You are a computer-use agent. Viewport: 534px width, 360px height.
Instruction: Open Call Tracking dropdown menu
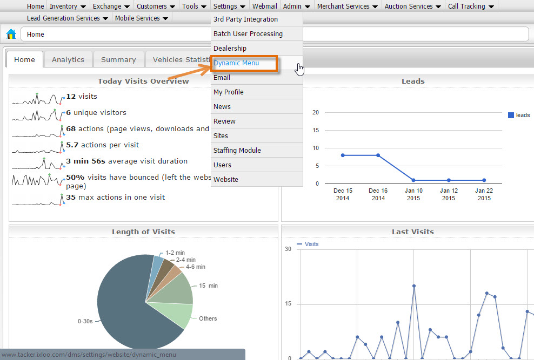pos(471,6)
